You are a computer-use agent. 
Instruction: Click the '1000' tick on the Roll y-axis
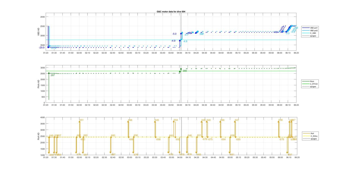coord(42,155)
